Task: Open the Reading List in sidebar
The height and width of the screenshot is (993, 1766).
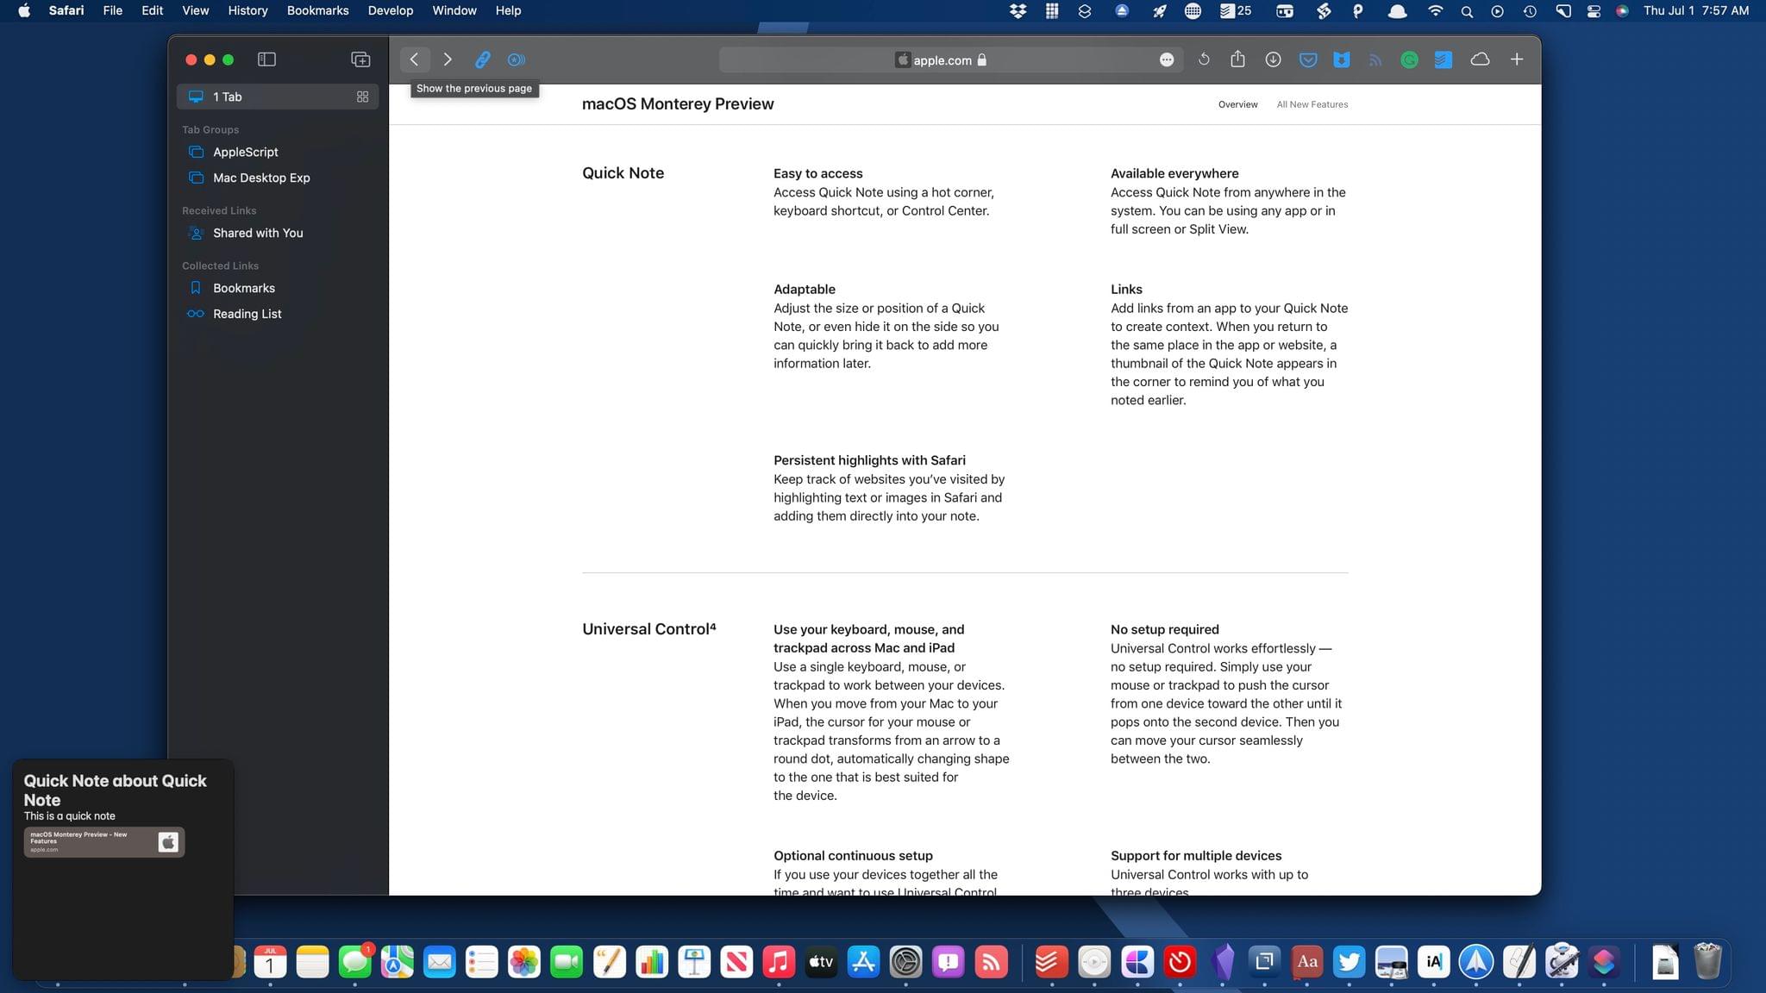Action: click(247, 313)
